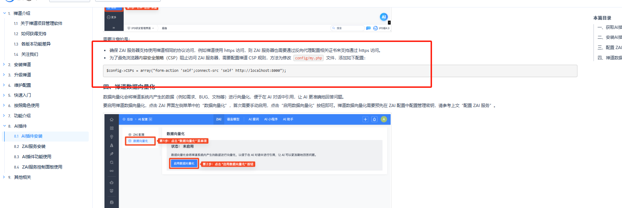Click 启用数据向量化 button in embedded screenshot
This screenshot has height=208, width=622.
(x=184, y=164)
